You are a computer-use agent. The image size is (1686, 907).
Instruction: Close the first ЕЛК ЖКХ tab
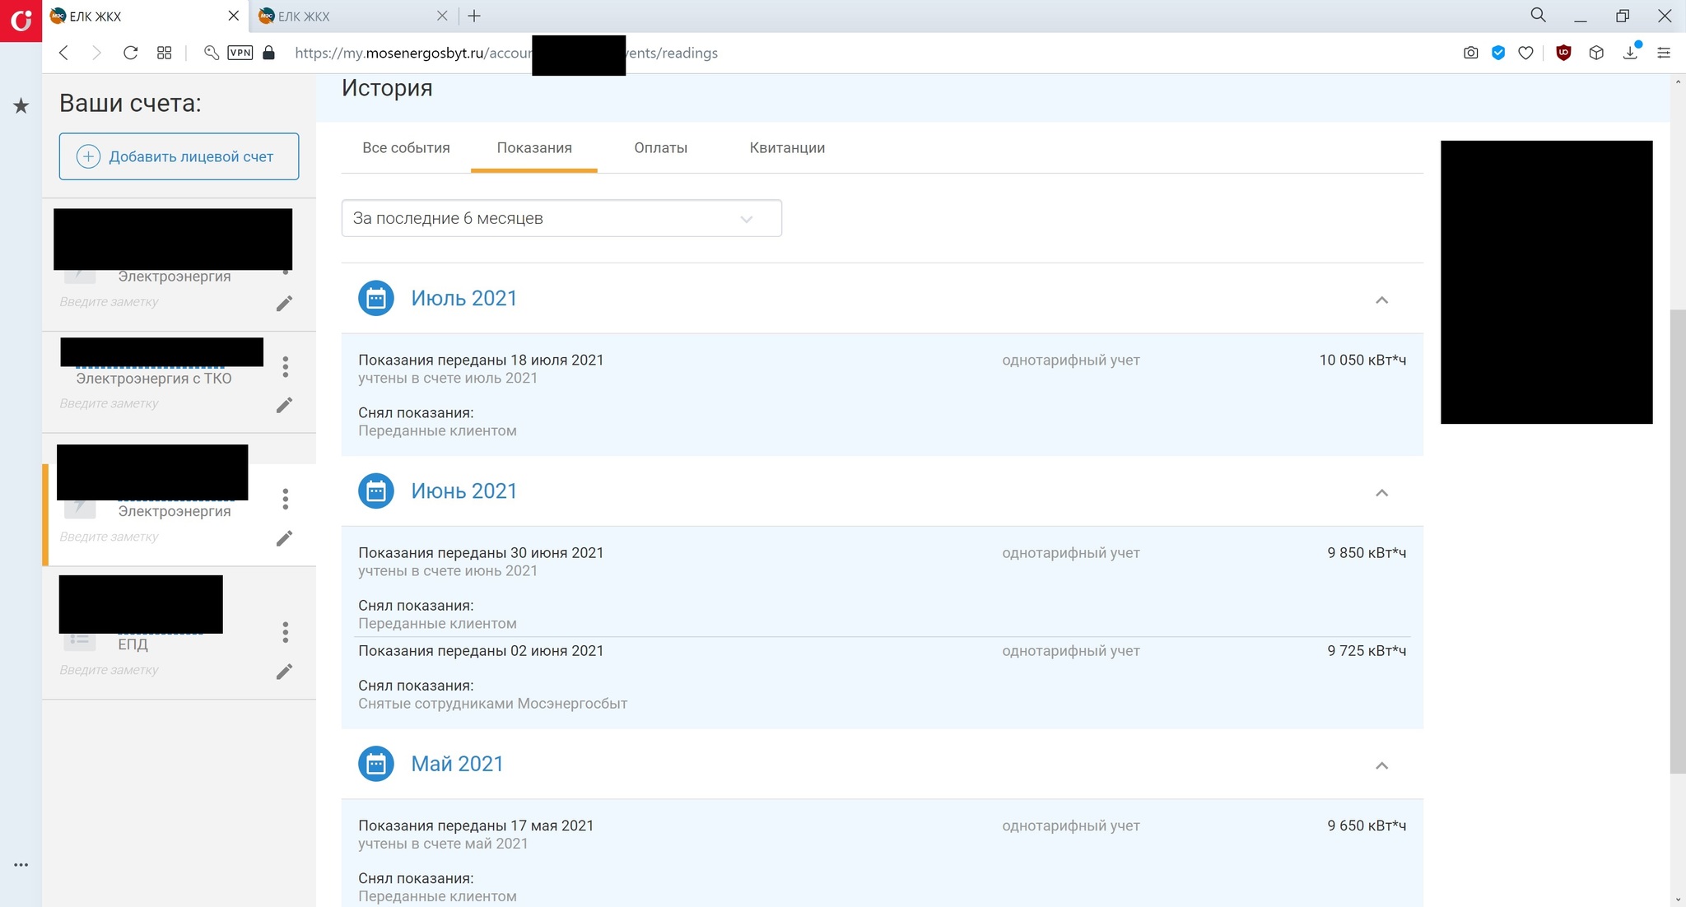(x=234, y=16)
